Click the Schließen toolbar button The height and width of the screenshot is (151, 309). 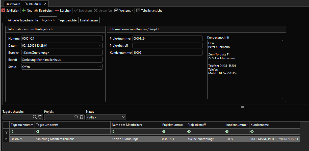[x=10, y=11]
